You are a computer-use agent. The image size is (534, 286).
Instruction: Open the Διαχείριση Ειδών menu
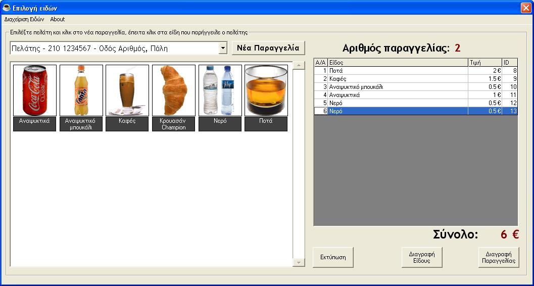[x=24, y=19]
